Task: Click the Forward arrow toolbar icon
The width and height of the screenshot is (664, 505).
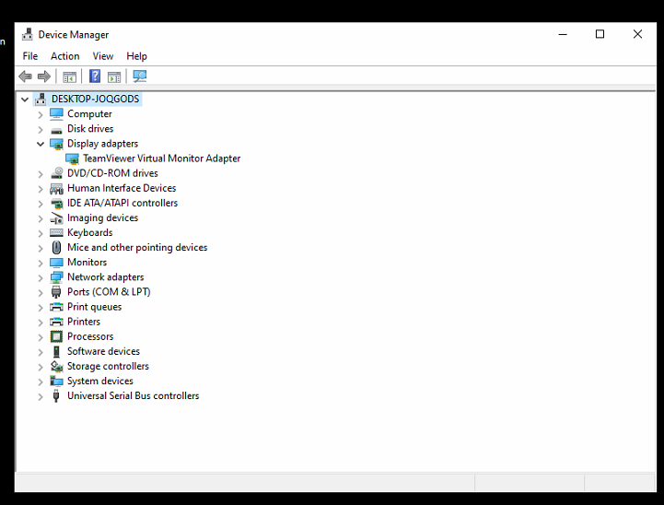Action: coord(44,76)
